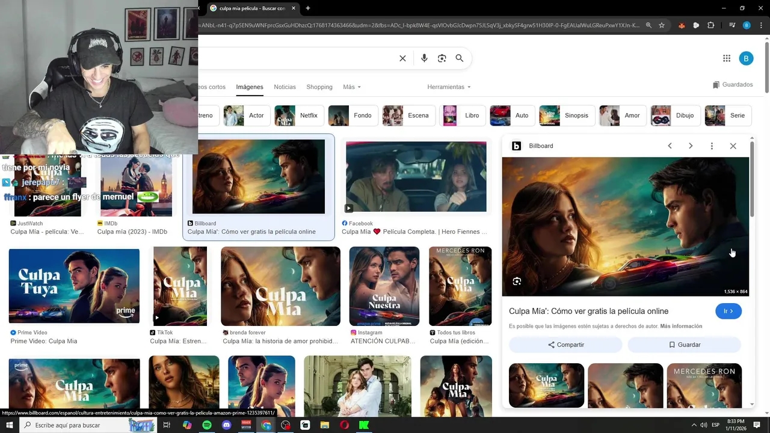770x433 pixels.
Task: Open the Instagram Culpa Nuestra thumbnail
Action: click(x=384, y=286)
